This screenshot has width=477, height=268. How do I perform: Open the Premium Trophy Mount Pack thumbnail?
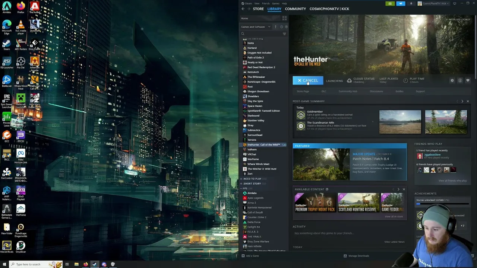coord(315,202)
